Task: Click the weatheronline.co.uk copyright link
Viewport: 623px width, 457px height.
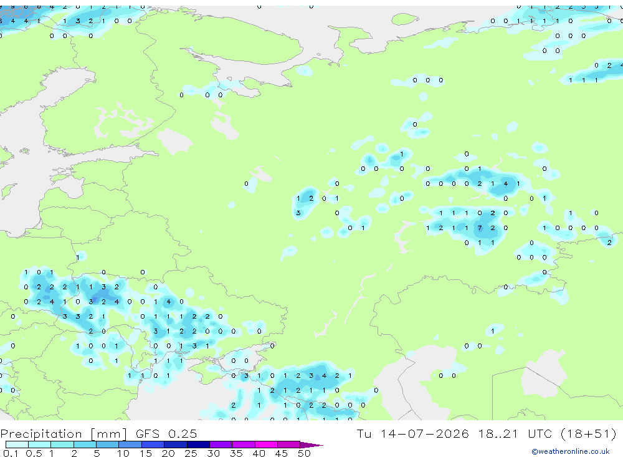Action: click(571, 451)
